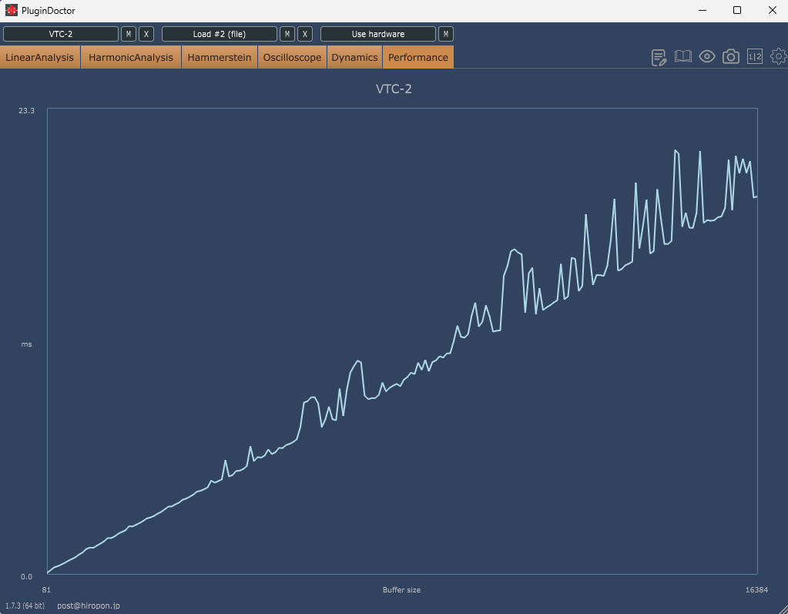Image resolution: width=788 pixels, height=614 pixels.
Task: Click the 0.0 y-axis minimum label
Action: pyautogui.click(x=27, y=576)
